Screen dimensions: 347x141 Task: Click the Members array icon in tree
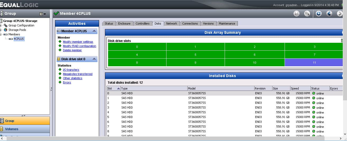[x=5, y=34]
